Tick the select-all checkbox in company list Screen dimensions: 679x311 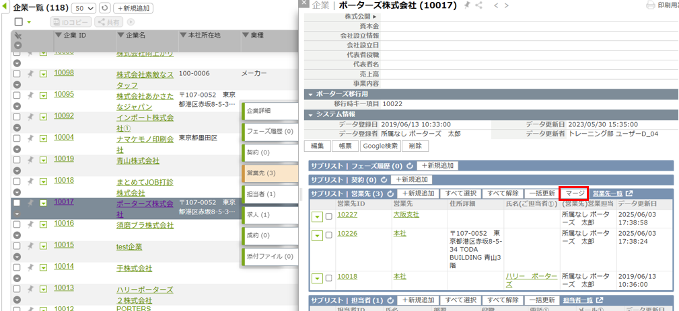click(18, 22)
